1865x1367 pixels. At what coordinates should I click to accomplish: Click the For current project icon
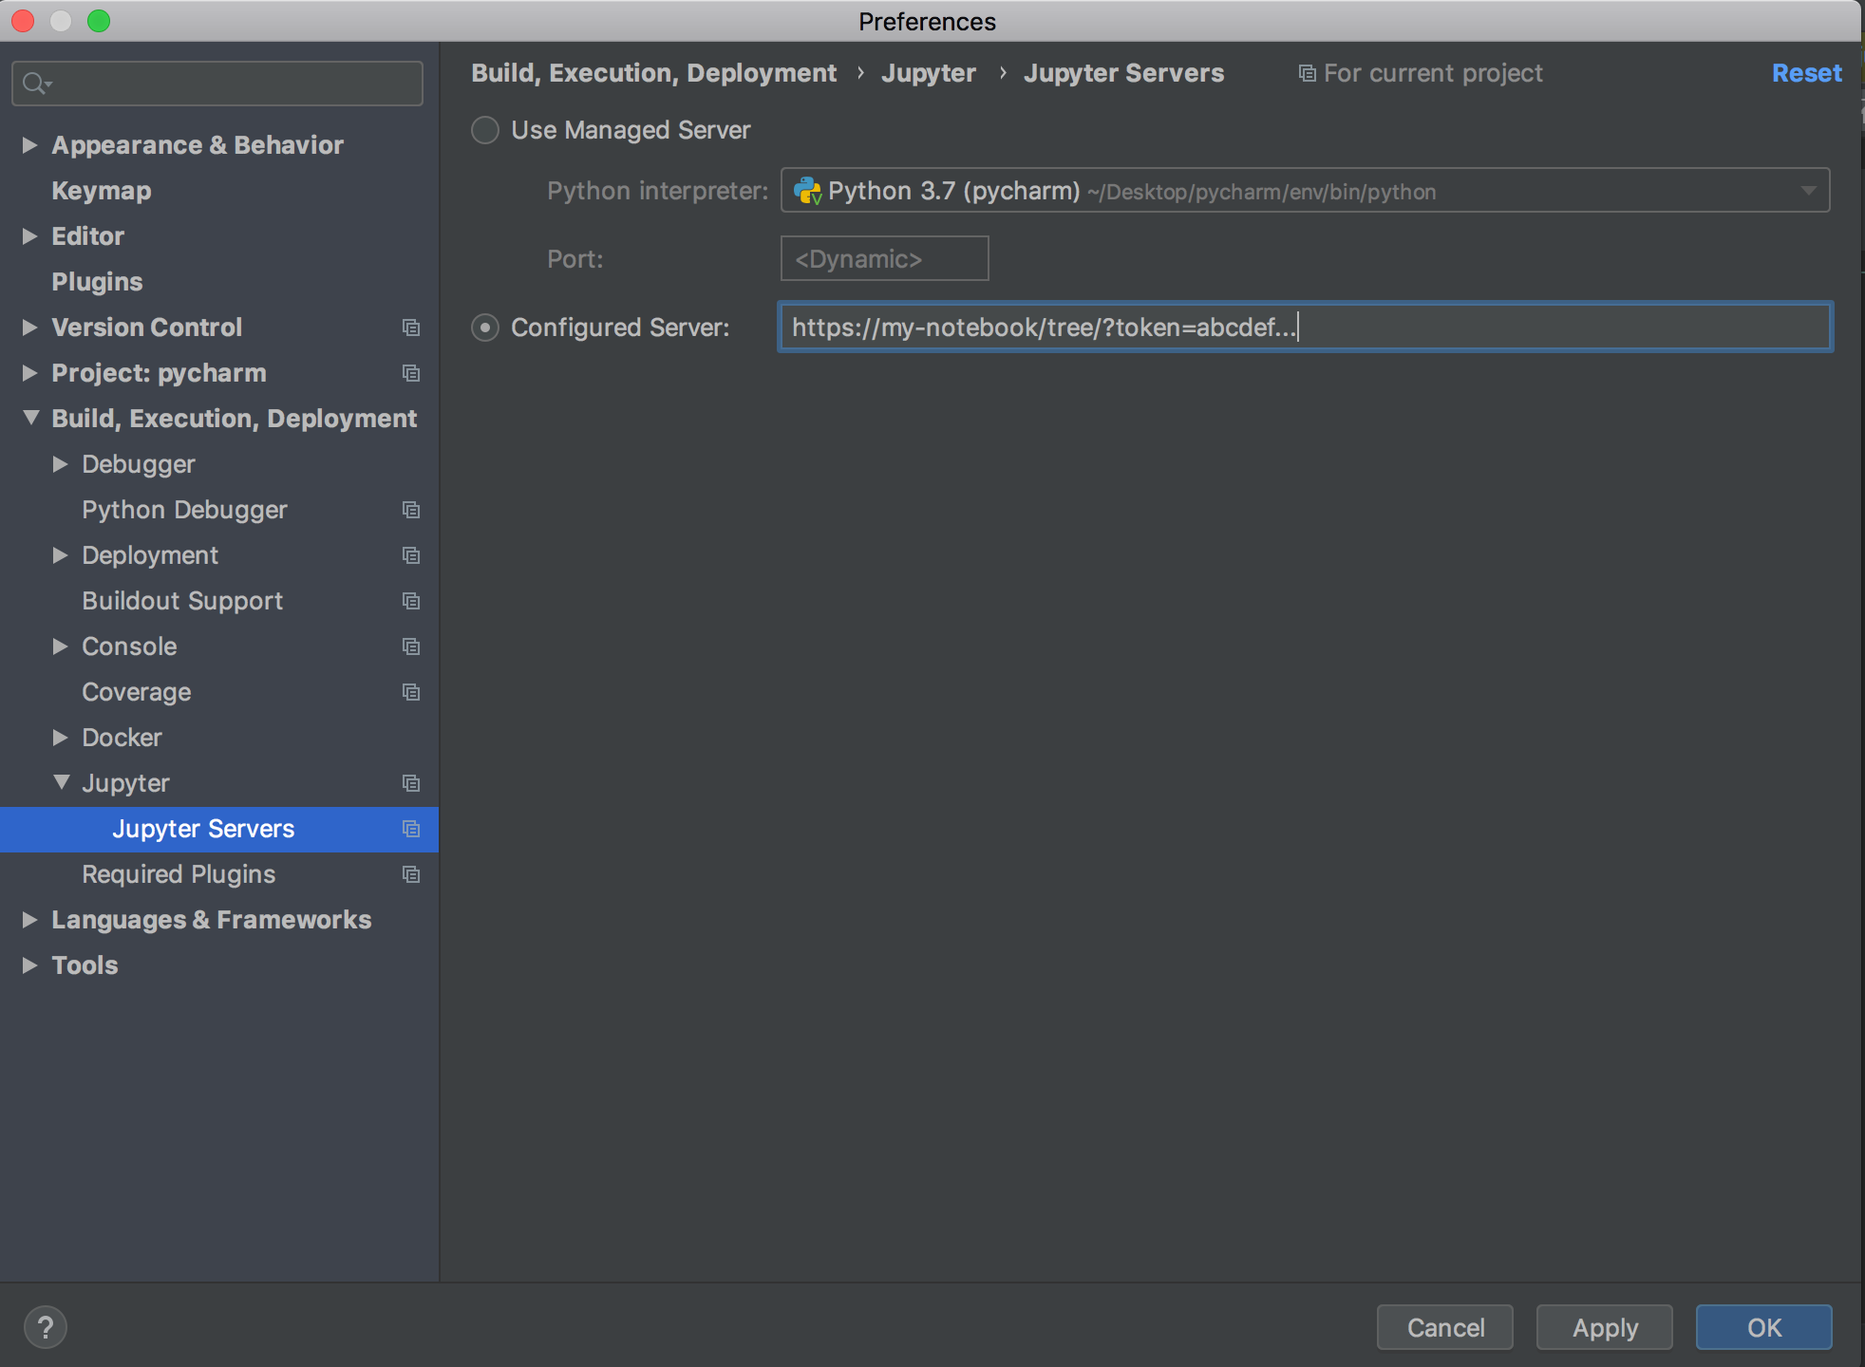click(x=1308, y=73)
